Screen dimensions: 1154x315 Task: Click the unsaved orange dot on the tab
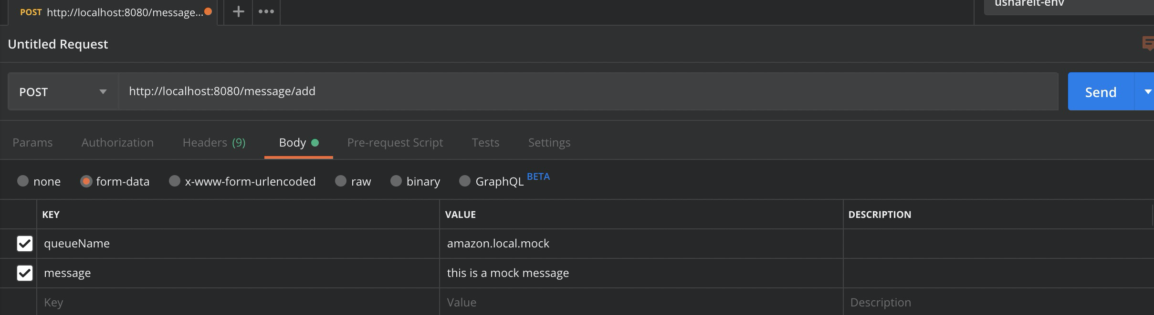pos(208,11)
